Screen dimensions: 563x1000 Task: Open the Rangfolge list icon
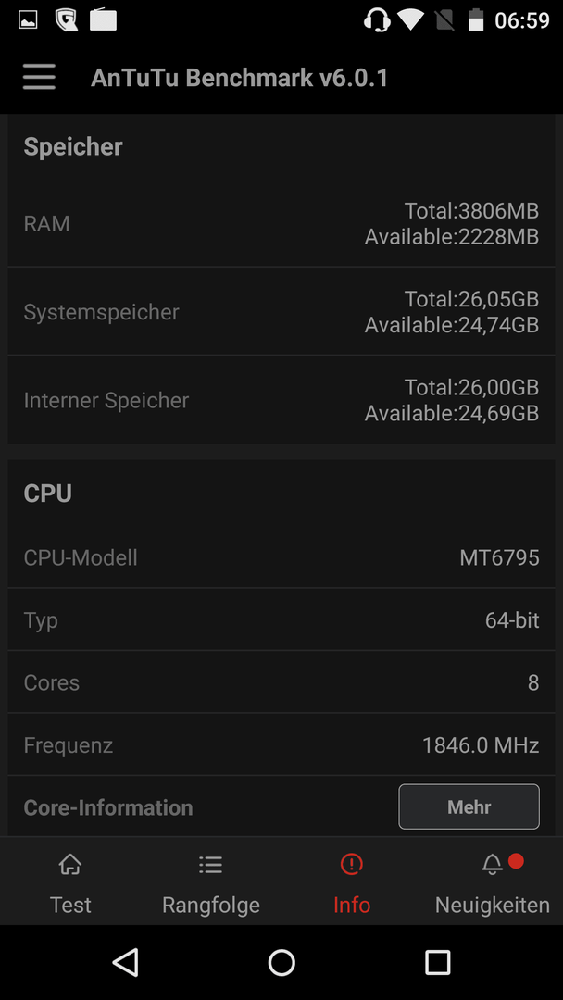click(210, 865)
